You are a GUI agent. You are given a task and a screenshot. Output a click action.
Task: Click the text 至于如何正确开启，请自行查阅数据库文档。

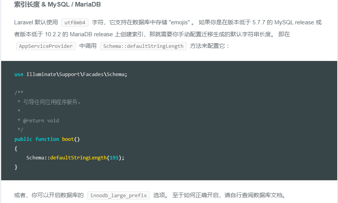click(229, 195)
